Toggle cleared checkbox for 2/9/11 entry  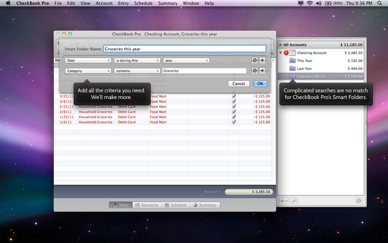tap(234, 112)
